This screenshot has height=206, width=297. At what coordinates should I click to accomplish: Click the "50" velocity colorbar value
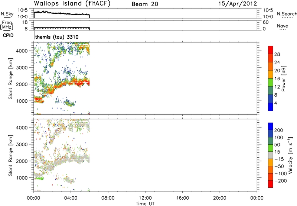[x=277, y=145]
